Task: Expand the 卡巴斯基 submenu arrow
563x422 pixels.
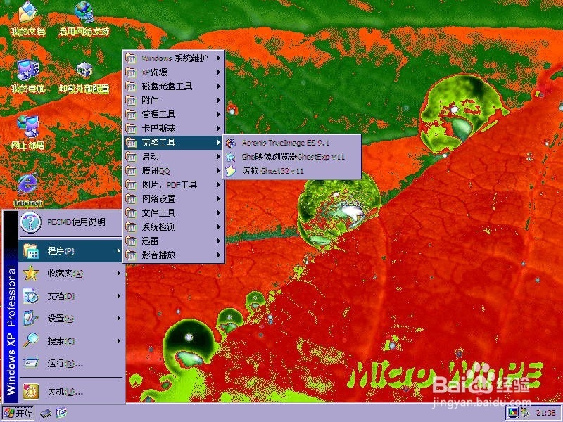Action: [x=218, y=129]
